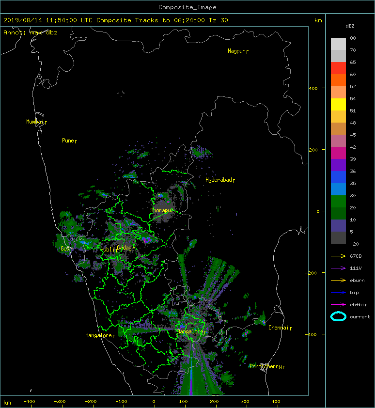Click the 400 tick on horizontal km axis
This screenshot has width=375, height=408.
[276, 402]
